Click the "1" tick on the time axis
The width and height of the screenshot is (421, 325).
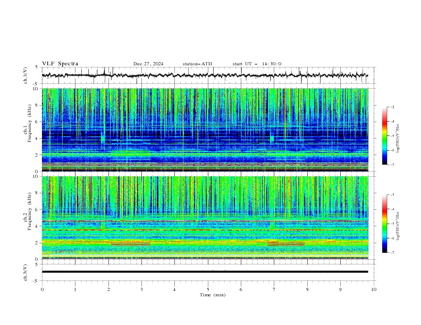pos(75,289)
